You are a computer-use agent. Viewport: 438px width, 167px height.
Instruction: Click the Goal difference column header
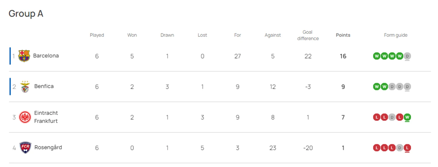tap(308, 35)
